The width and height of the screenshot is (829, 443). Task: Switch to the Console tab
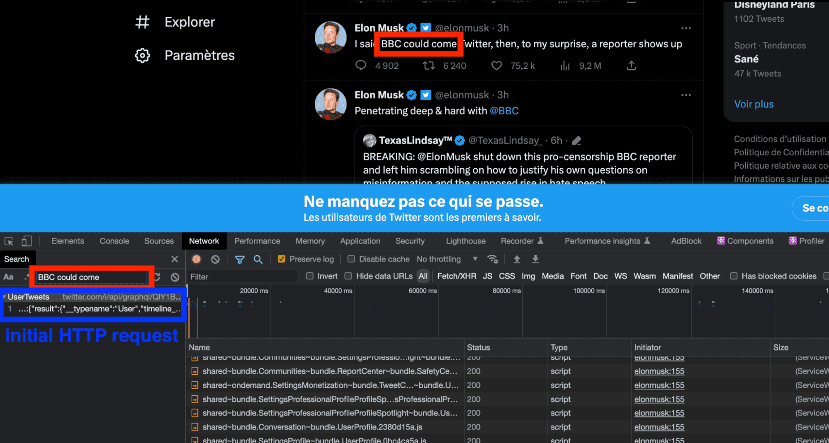tap(114, 241)
